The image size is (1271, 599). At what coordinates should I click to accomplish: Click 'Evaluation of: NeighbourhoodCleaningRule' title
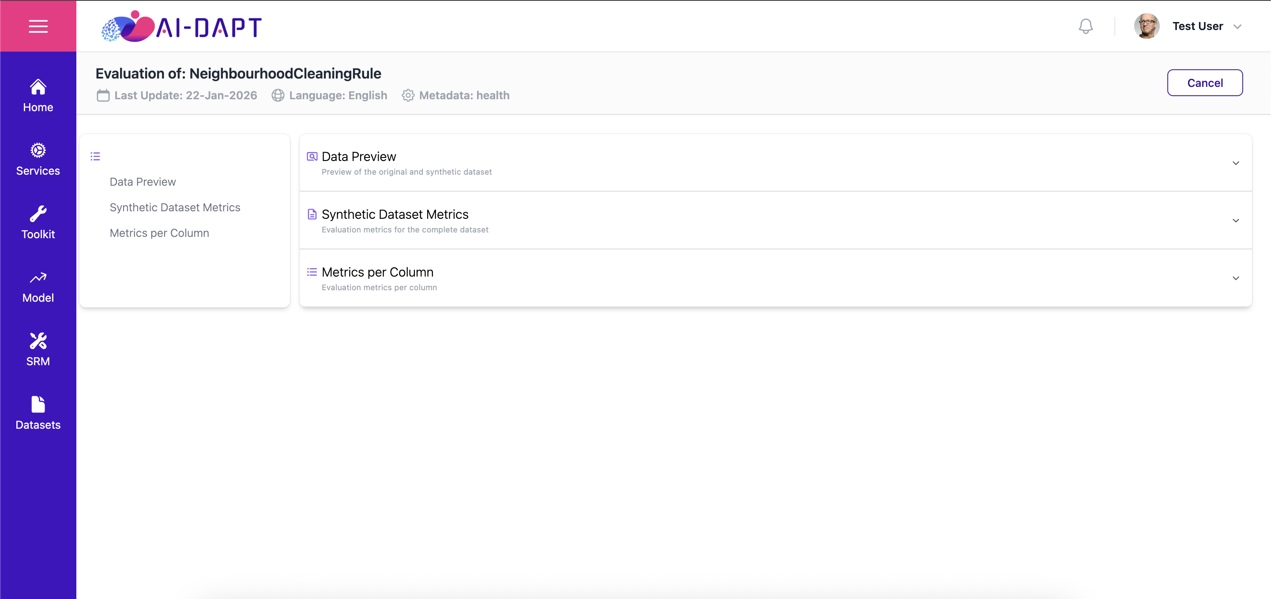pos(238,74)
